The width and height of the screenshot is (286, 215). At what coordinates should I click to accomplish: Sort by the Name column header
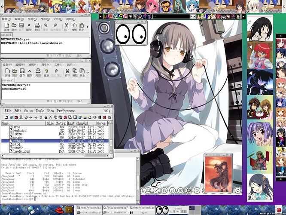click(x=23, y=123)
